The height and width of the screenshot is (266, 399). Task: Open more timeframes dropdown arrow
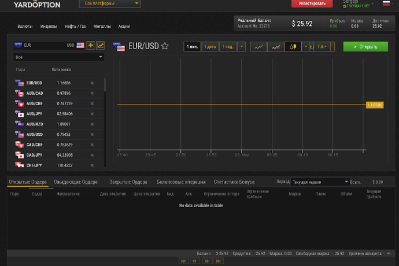coord(242,47)
